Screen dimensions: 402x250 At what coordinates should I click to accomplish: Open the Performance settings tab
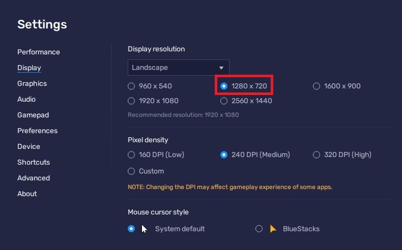point(39,52)
